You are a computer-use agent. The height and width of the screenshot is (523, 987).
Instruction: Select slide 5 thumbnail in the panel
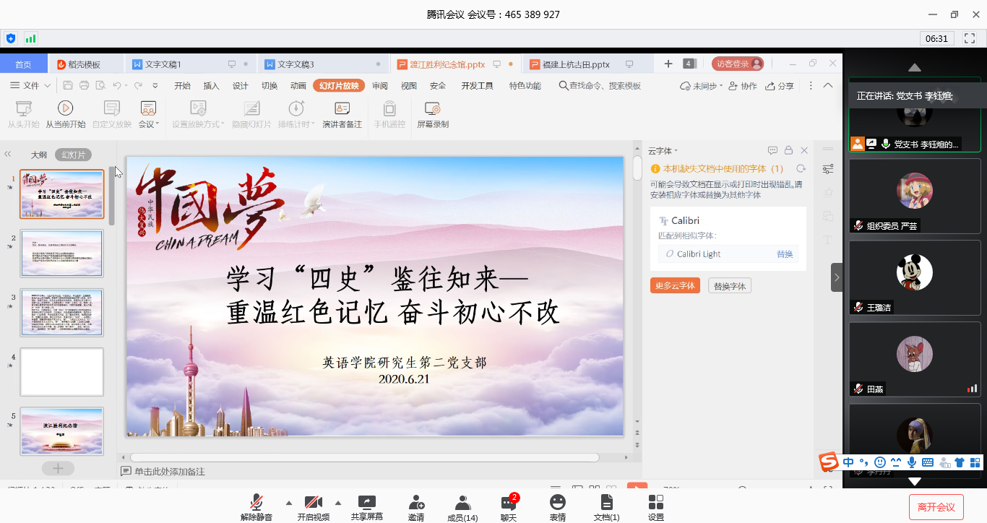(x=61, y=431)
